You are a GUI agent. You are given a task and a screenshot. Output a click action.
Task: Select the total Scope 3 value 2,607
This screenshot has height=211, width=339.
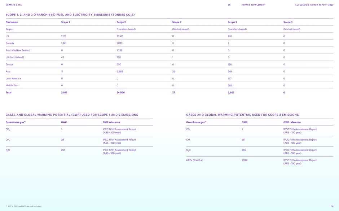pyautogui.click(x=231, y=92)
